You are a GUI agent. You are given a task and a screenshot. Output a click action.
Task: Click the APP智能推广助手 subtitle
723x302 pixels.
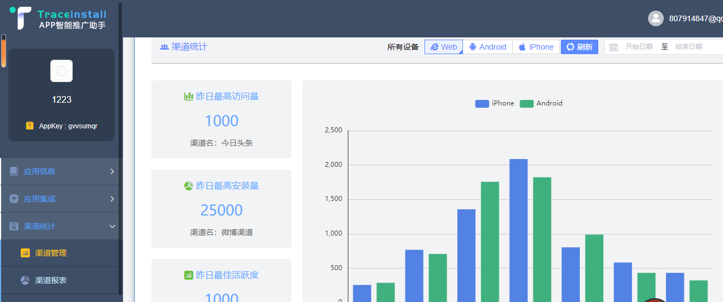[72, 25]
